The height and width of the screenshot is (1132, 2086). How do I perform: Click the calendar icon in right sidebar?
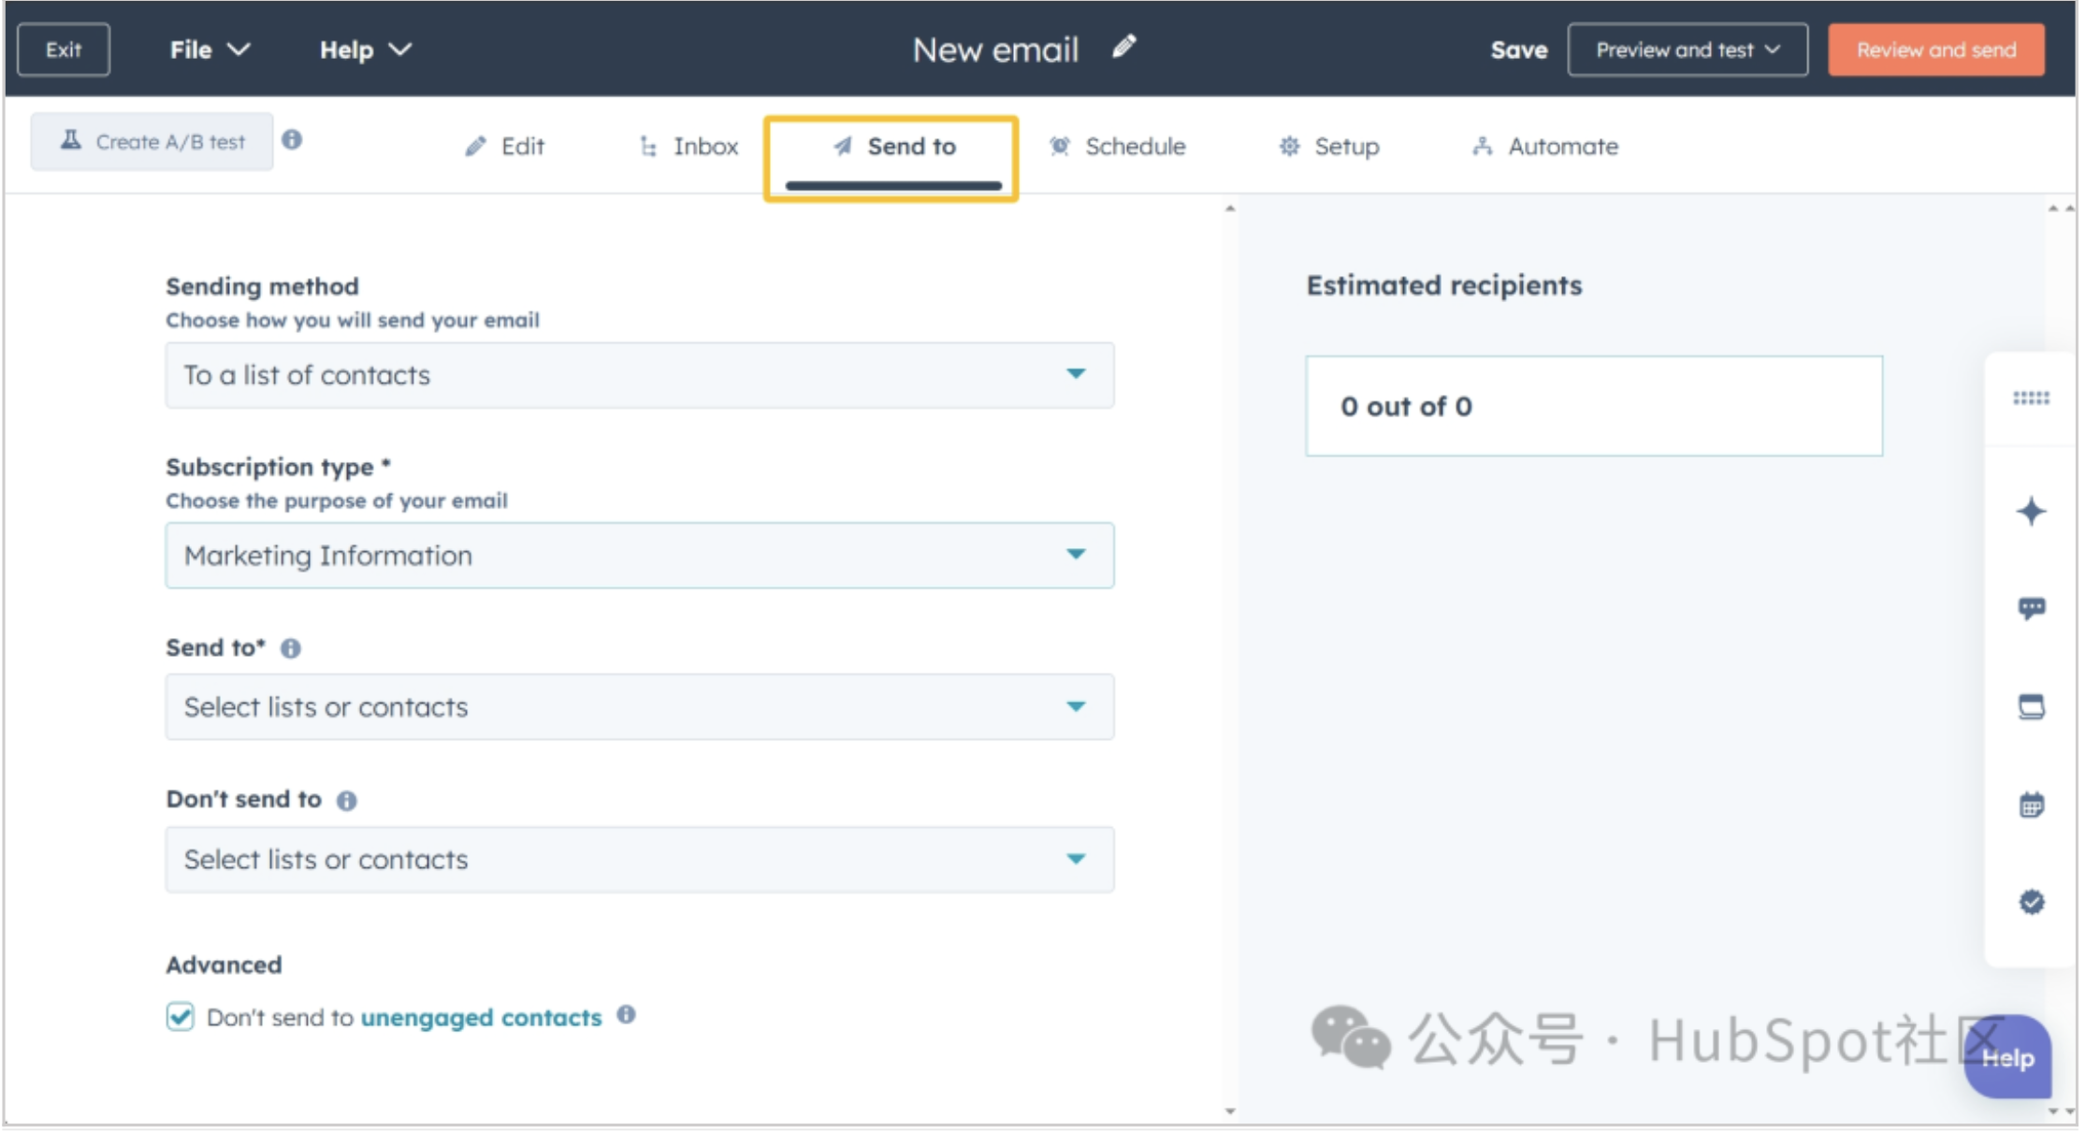click(x=2030, y=805)
